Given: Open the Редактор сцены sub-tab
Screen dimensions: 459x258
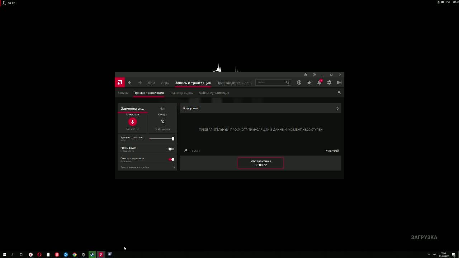Looking at the screenshot, I should pos(181,93).
